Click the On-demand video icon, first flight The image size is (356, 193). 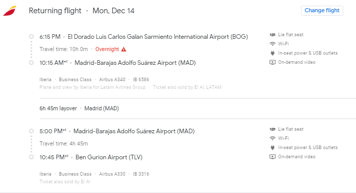272,62
